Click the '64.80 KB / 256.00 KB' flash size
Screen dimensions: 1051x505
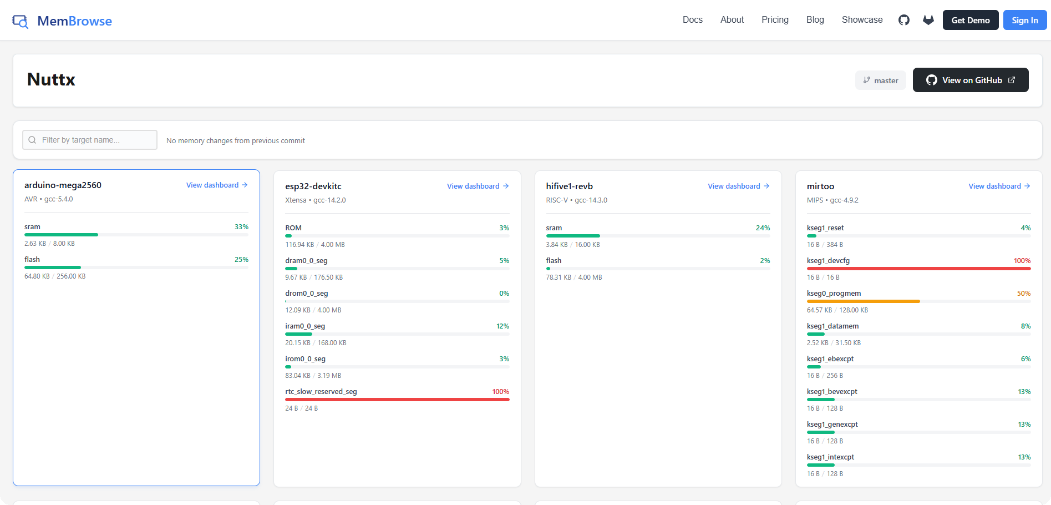tap(55, 276)
